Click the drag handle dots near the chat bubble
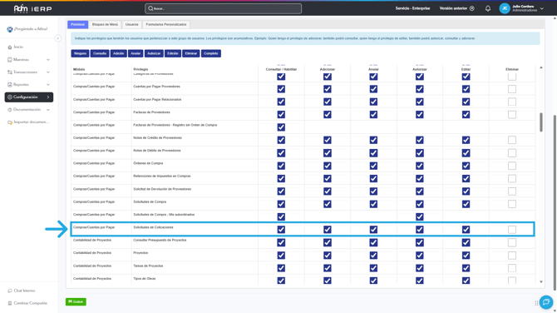 536,303
